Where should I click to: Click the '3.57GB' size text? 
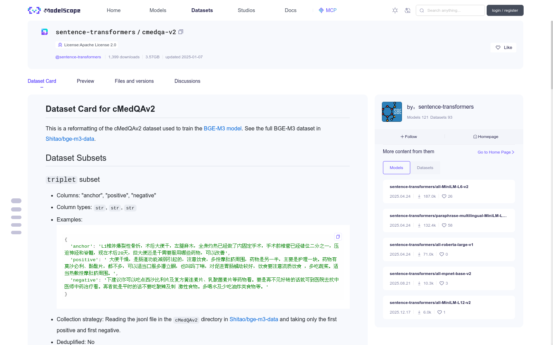click(x=152, y=57)
